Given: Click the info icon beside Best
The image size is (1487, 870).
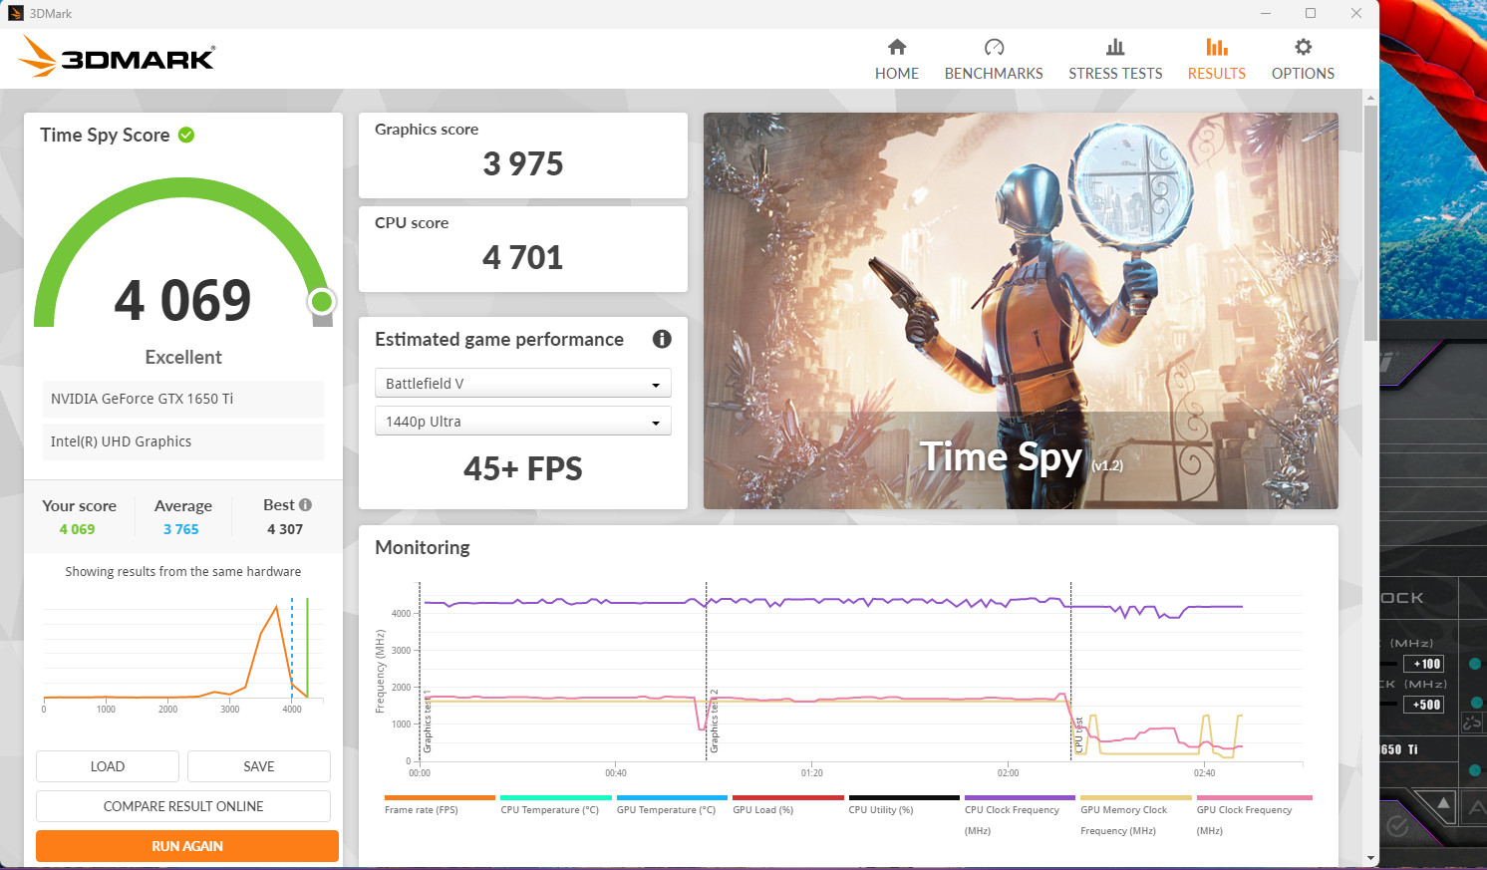Looking at the screenshot, I should point(305,505).
